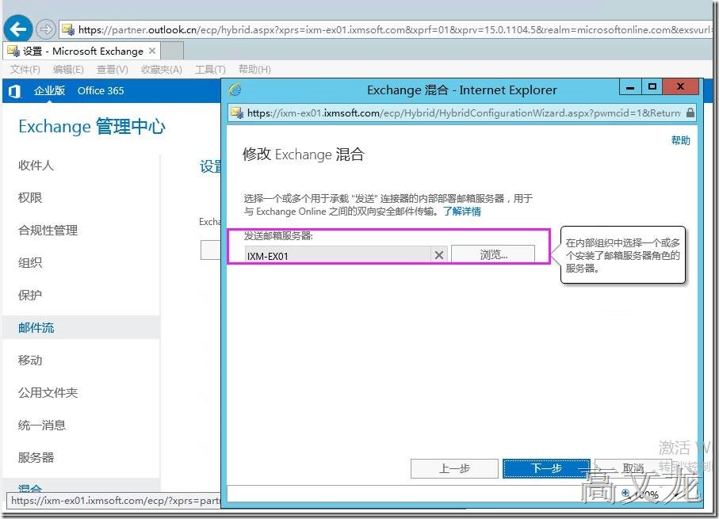The image size is (719, 519).
Task: Minimize the Exchange 混合 dialog window
Action: [630, 87]
